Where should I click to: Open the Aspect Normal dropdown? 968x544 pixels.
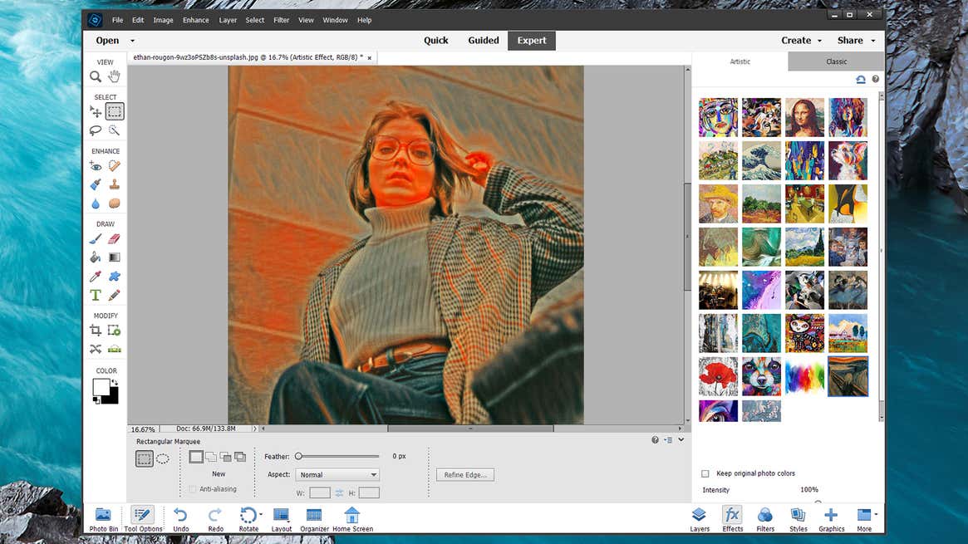pyautogui.click(x=337, y=475)
